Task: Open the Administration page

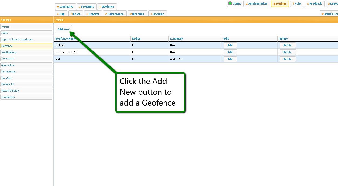Action: [256, 4]
